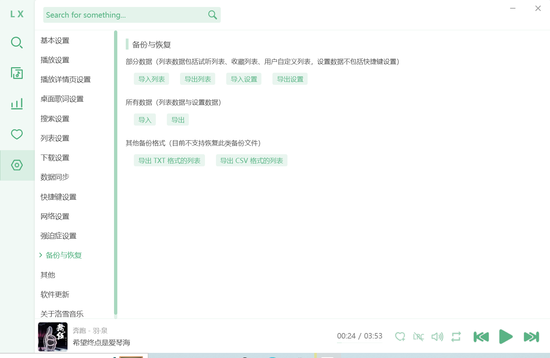Click the playback progress bar
Image resolution: width=550 pixels, height=358 pixels.
click(x=360, y=343)
